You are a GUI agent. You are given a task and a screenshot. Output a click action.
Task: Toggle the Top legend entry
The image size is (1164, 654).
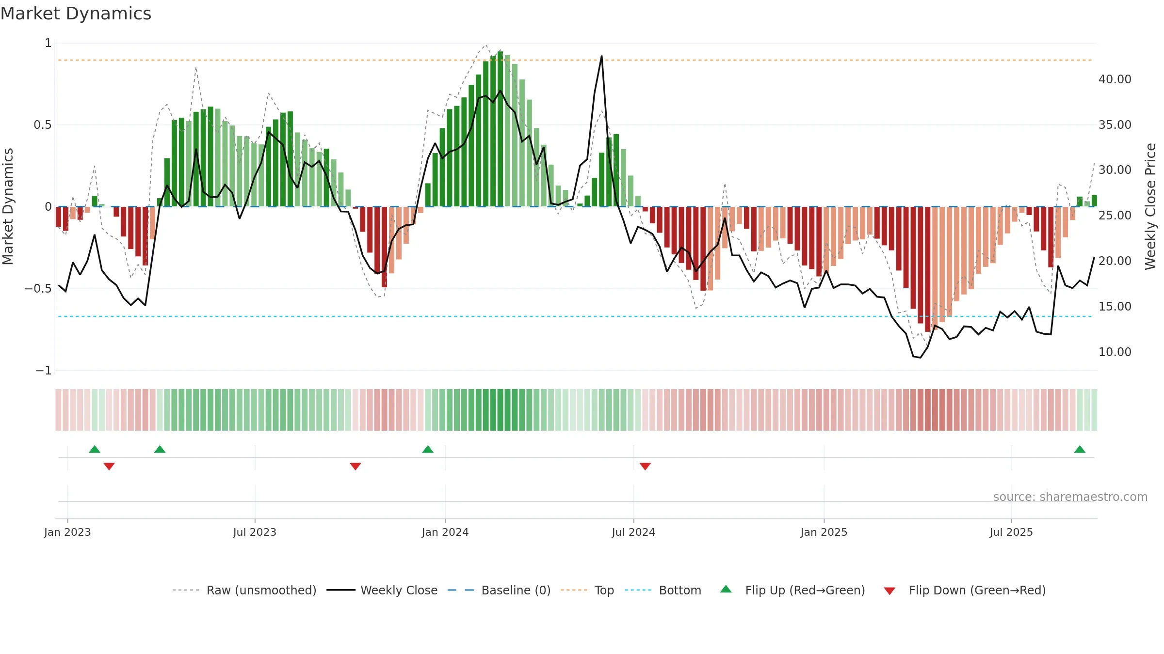[587, 590]
